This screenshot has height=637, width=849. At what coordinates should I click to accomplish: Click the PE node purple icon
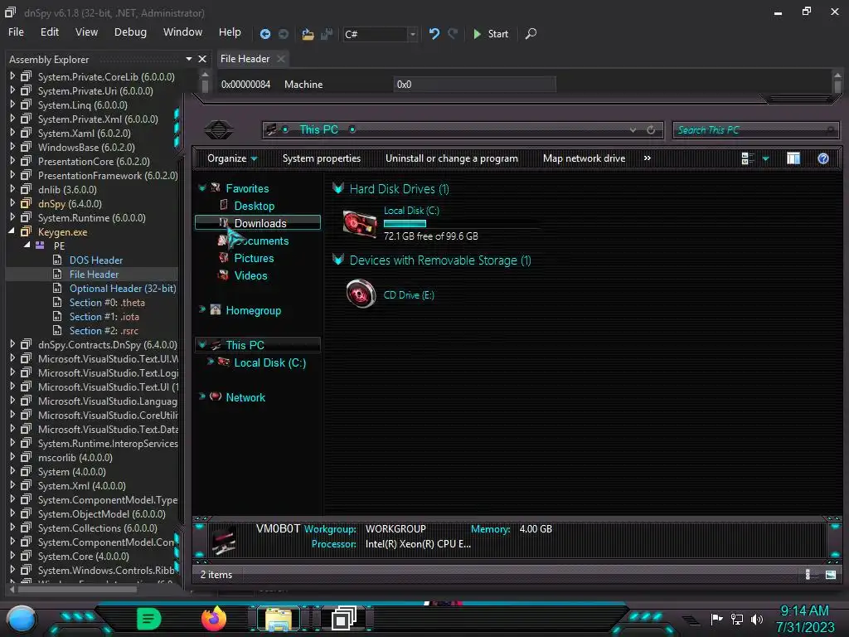[40, 246]
